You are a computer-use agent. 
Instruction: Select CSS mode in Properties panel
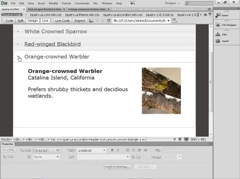[x=9, y=157]
